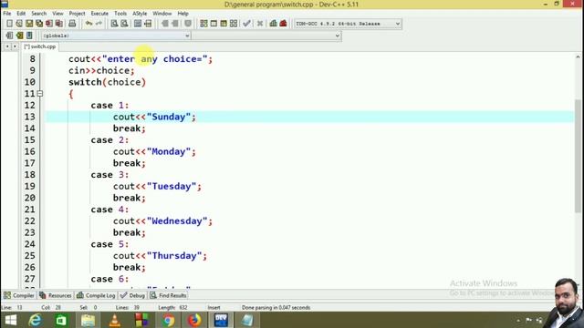The height and width of the screenshot is (328, 584).
Task: Open the Project menu
Action: pos(77,14)
